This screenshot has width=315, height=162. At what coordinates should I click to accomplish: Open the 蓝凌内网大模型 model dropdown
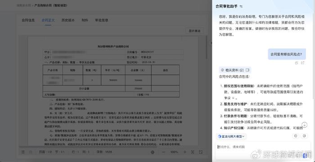point(231,136)
